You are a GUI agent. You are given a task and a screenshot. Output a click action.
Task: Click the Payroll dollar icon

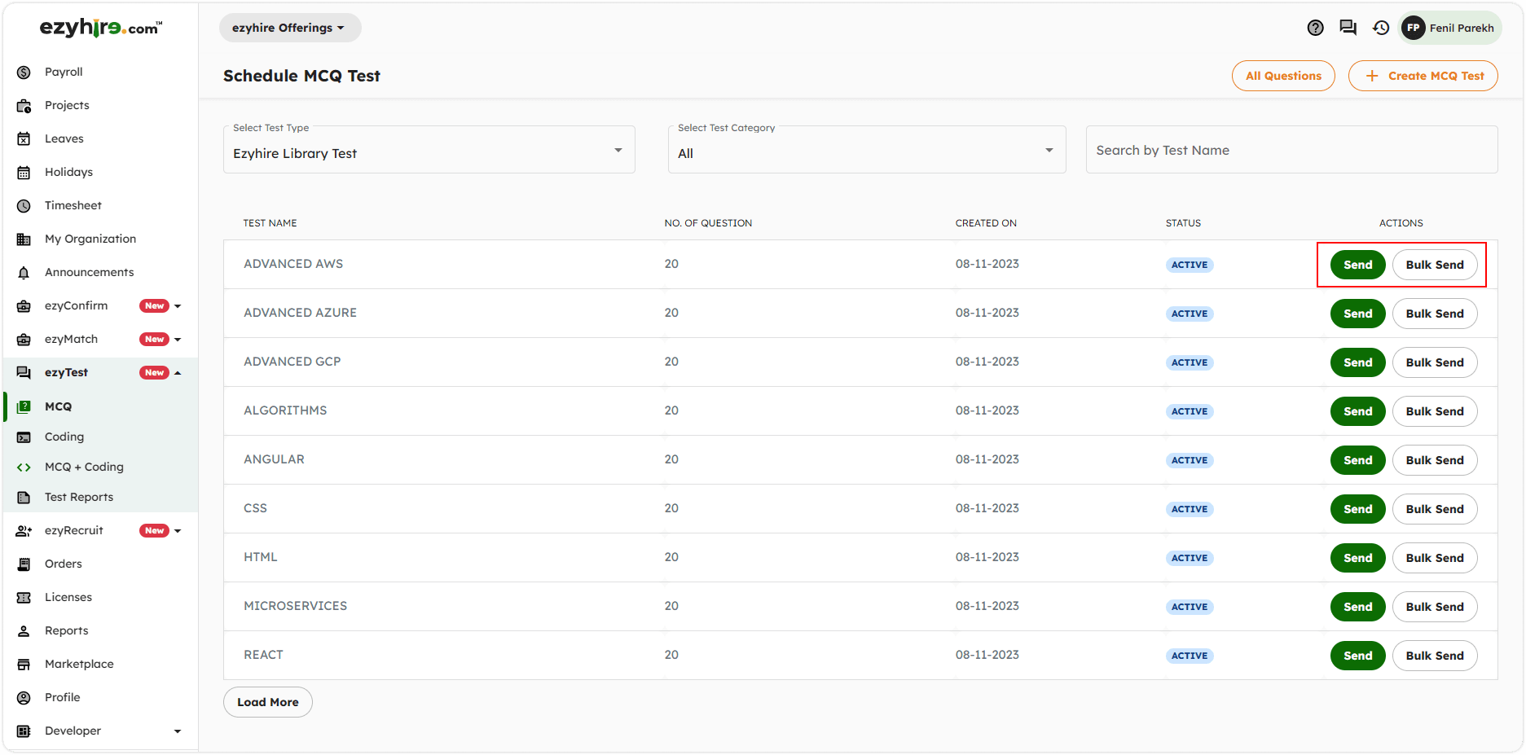tap(24, 72)
